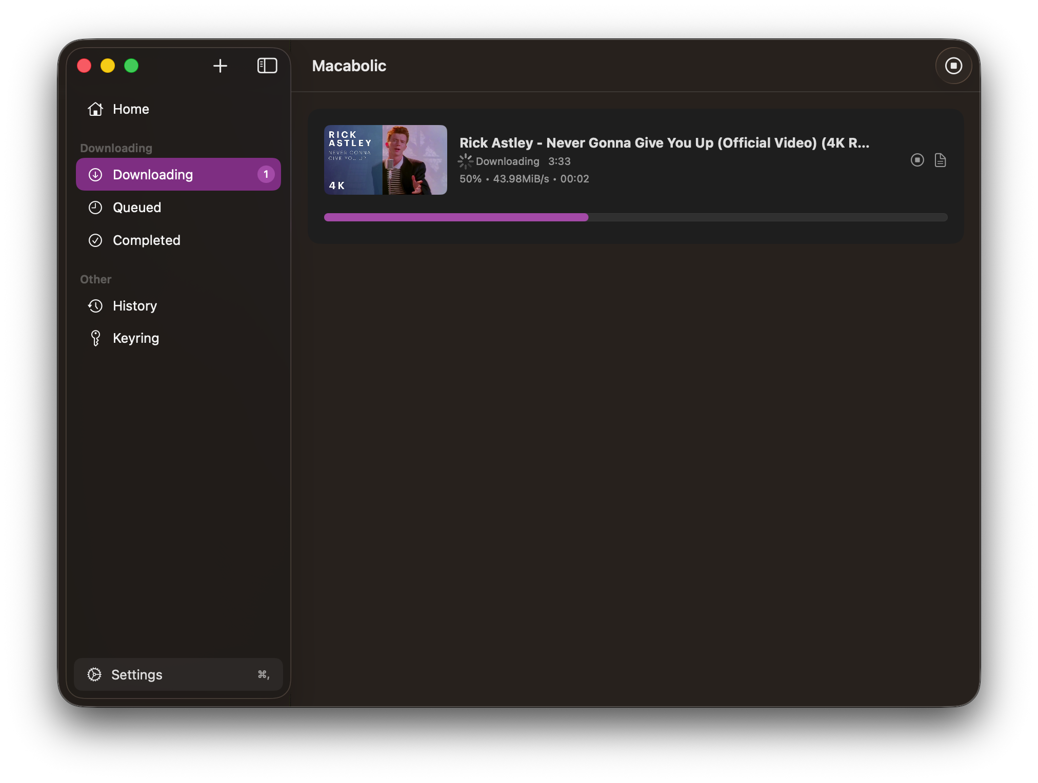Open the History page
Screen dimensions: 1038x783
[134, 306]
